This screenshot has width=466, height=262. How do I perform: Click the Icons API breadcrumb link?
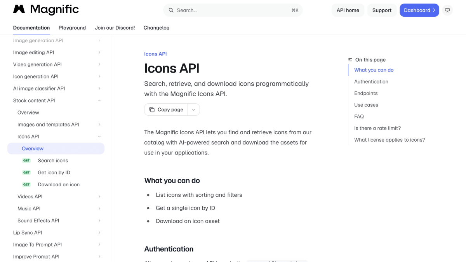155,54
